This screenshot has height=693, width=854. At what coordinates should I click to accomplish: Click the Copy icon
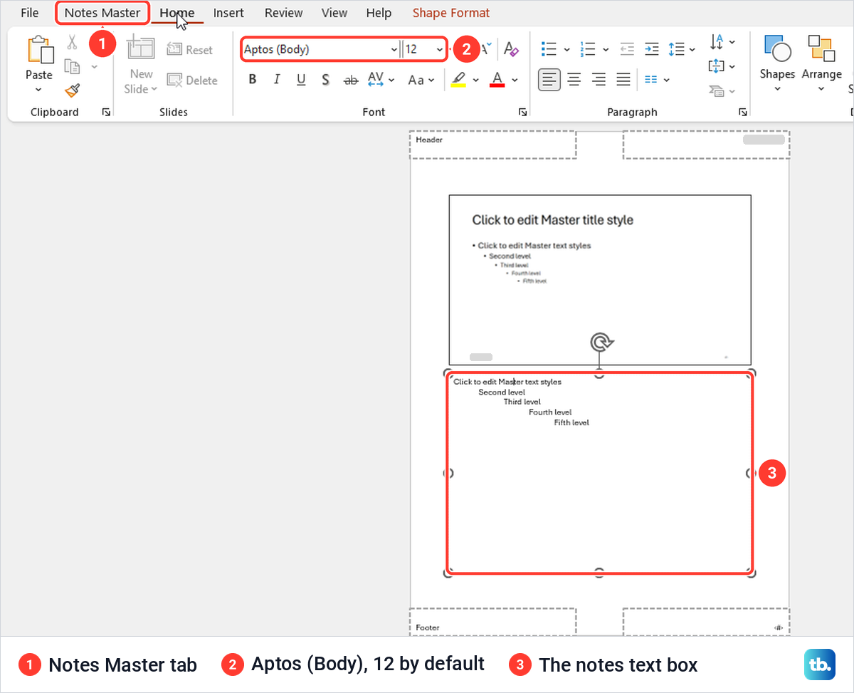(x=72, y=66)
